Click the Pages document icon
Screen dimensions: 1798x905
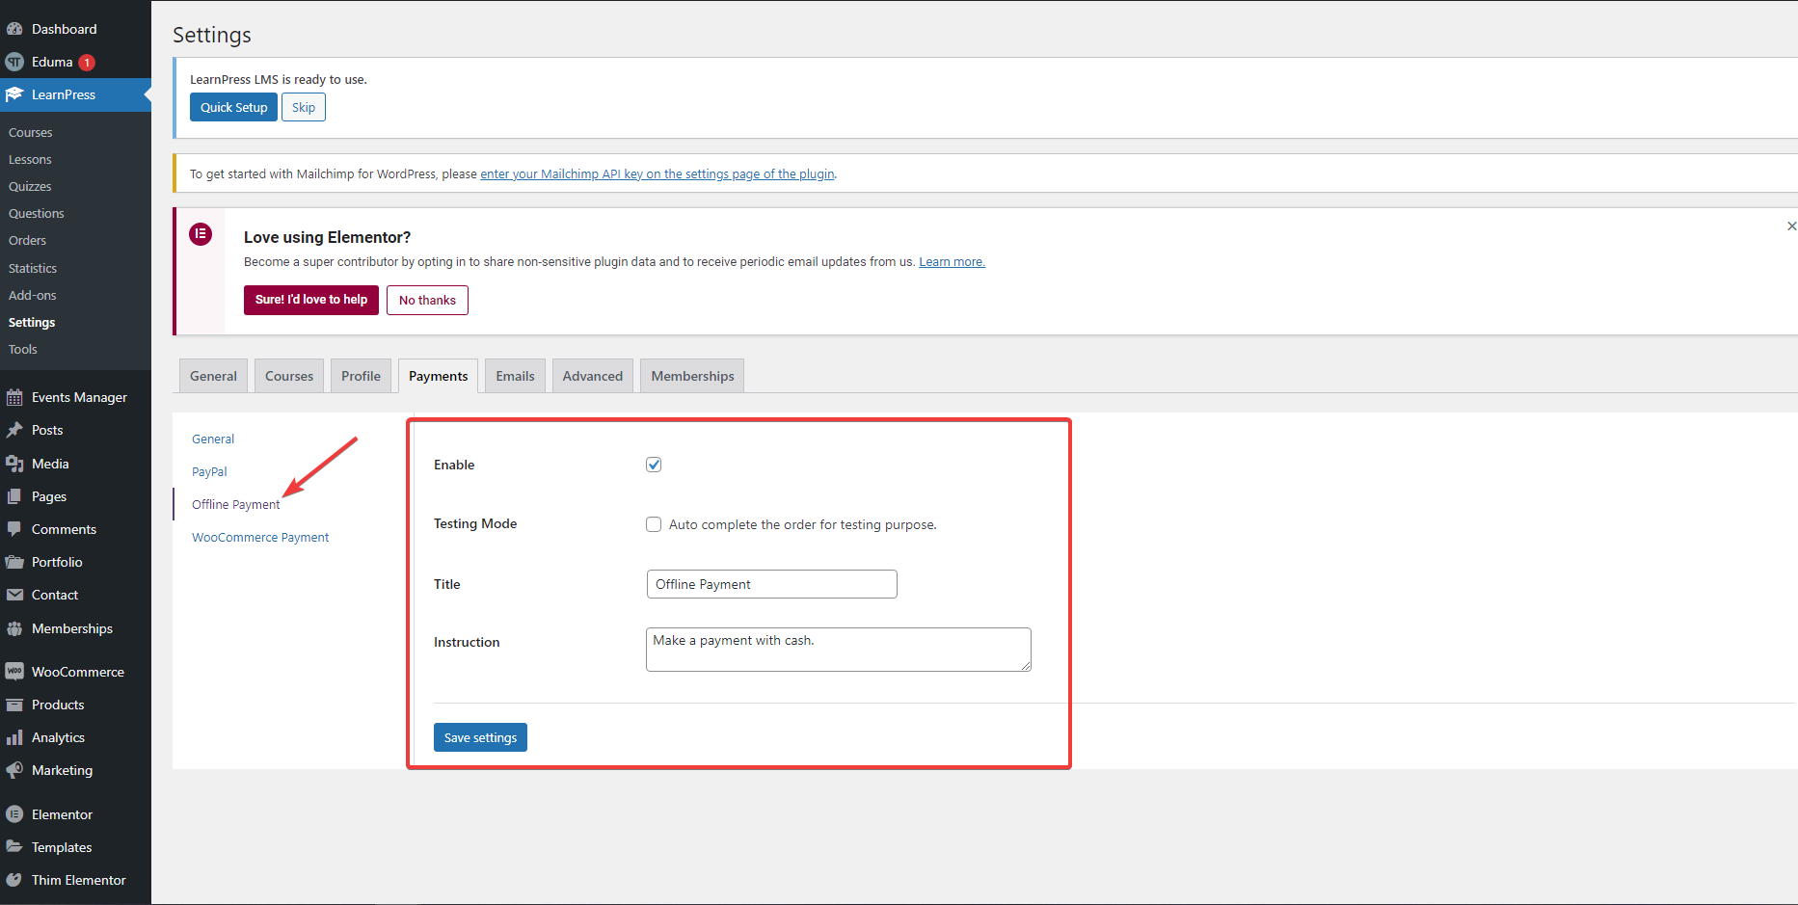click(14, 496)
